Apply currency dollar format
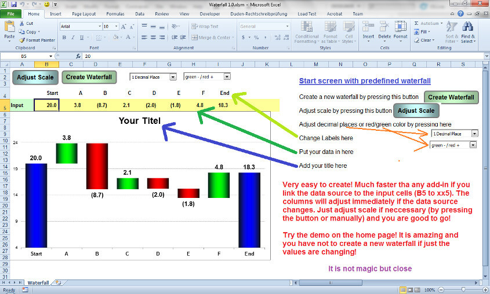Viewport: 490px width, 294px height. tap(243, 38)
